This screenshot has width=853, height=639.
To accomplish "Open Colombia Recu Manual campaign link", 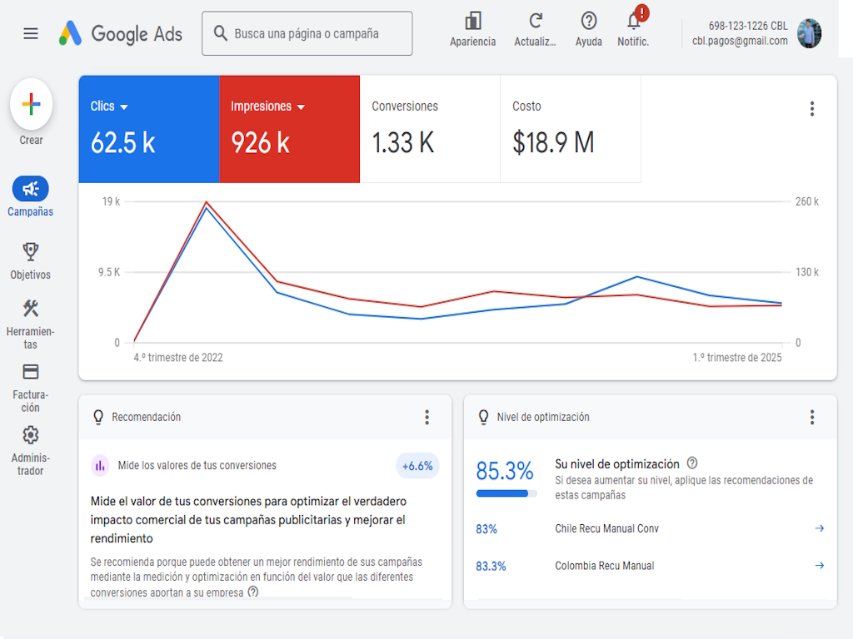I will pos(605,566).
